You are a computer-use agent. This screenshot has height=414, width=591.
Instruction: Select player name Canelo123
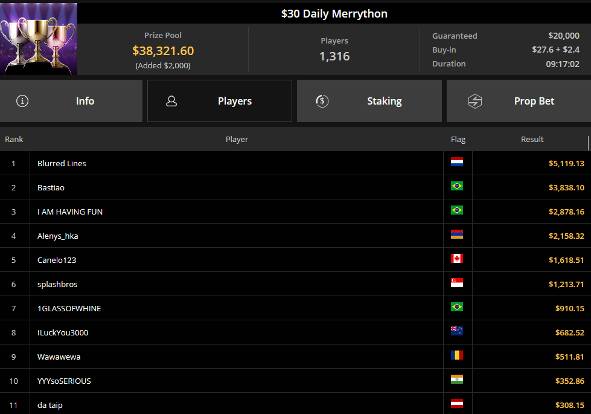[x=57, y=260]
